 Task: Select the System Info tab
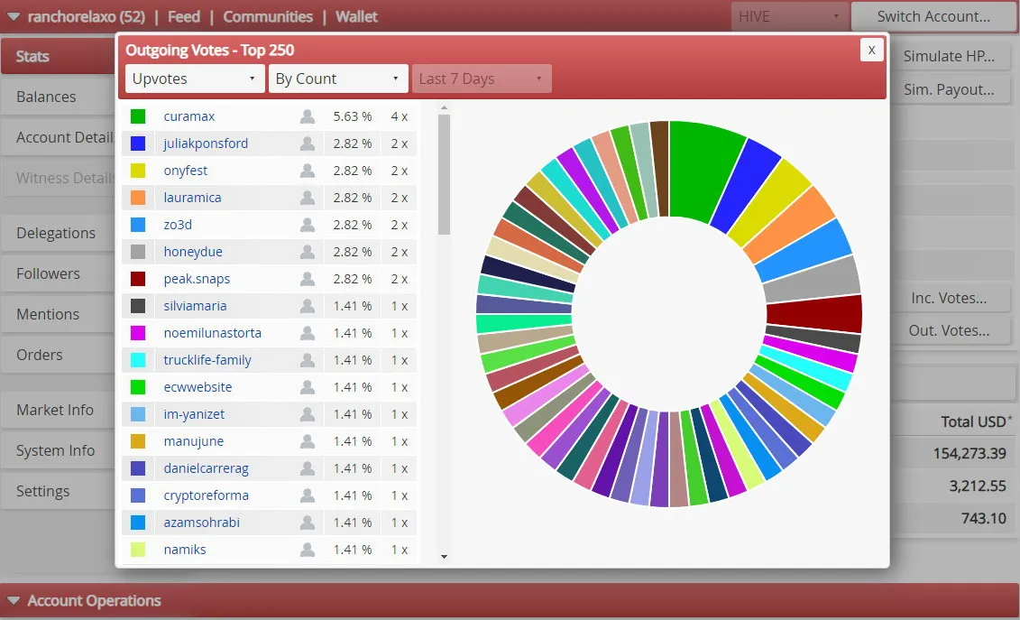click(59, 450)
